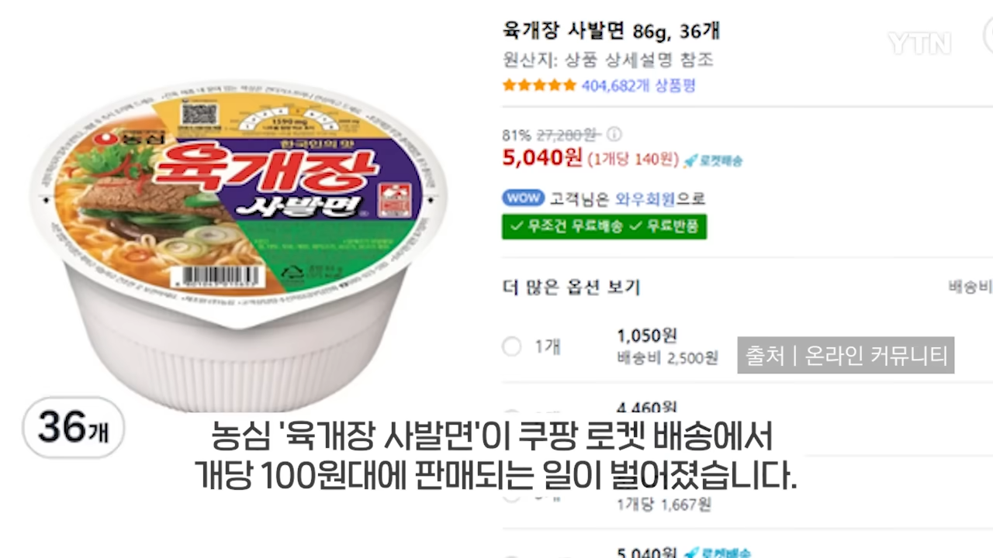This screenshot has width=993, height=558.
Task: Click the 육개장 사발면 86g, 36개 product title
Action: coord(611,33)
